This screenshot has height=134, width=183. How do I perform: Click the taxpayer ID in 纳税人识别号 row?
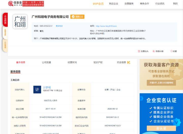click(x=51, y=126)
